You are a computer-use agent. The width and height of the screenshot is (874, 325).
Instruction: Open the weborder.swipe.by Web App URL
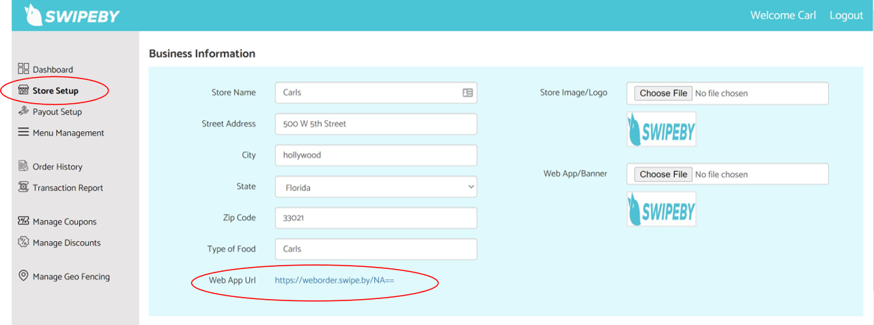point(335,280)
